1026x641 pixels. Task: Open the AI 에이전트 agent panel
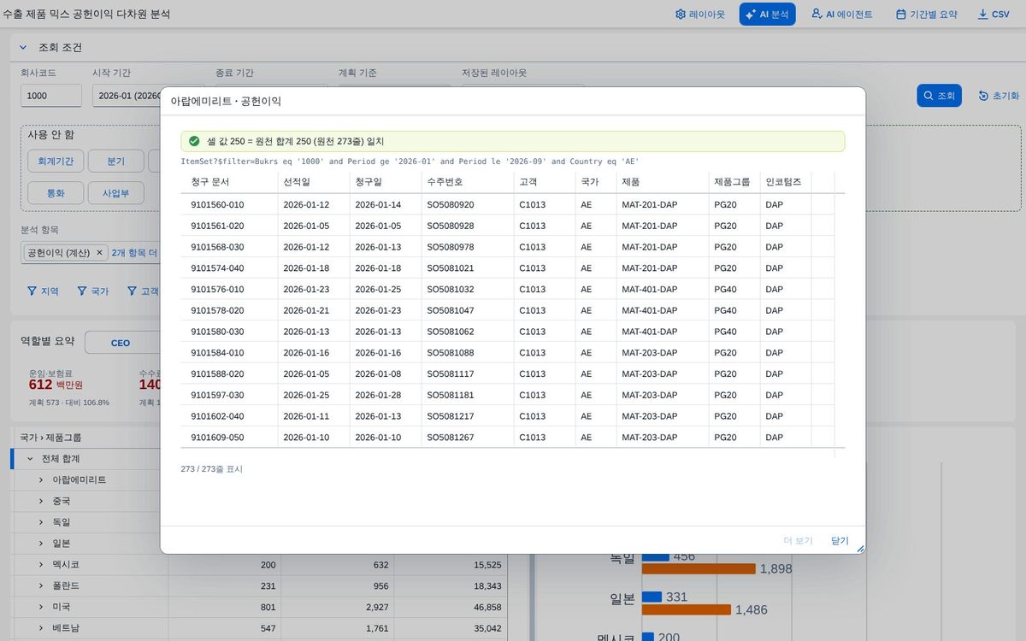pyautogui.click(x=842, y=15)
